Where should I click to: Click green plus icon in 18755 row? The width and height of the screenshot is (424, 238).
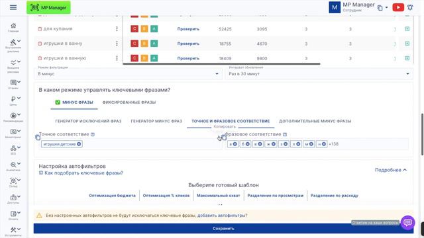(x=407, y=44)
